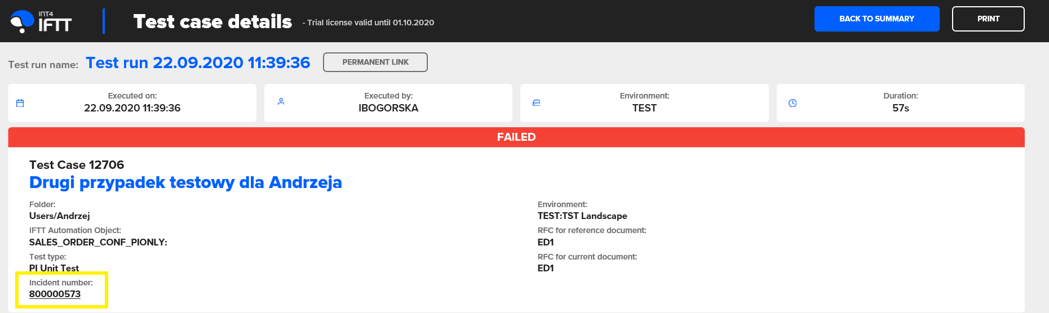Get the permanent link for this test run

pos(375,62)
